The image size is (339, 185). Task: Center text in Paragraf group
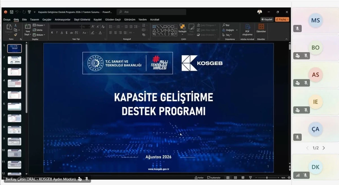[115, 33]
